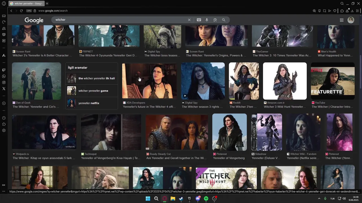The width and height of the screenshot is (362, 203).
Task: Open the Den of Geek thumbnail
Action: [36, 81]
